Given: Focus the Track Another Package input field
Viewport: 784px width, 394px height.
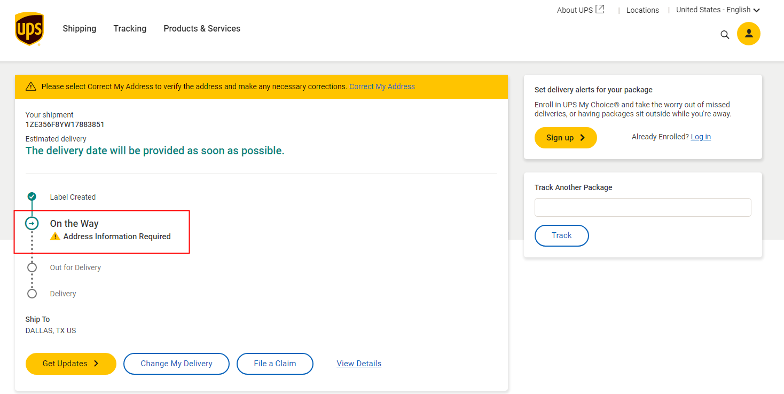Looking at the screenshot, I should pos(642,208).
